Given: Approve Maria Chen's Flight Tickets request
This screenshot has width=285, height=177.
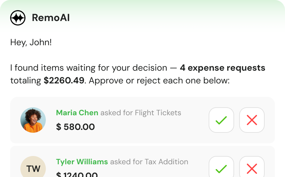Looking at the screenshot, I should (221, 120).
